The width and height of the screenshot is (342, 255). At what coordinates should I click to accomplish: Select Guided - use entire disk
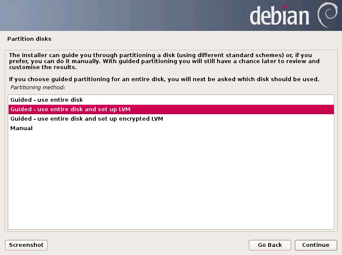171,100
